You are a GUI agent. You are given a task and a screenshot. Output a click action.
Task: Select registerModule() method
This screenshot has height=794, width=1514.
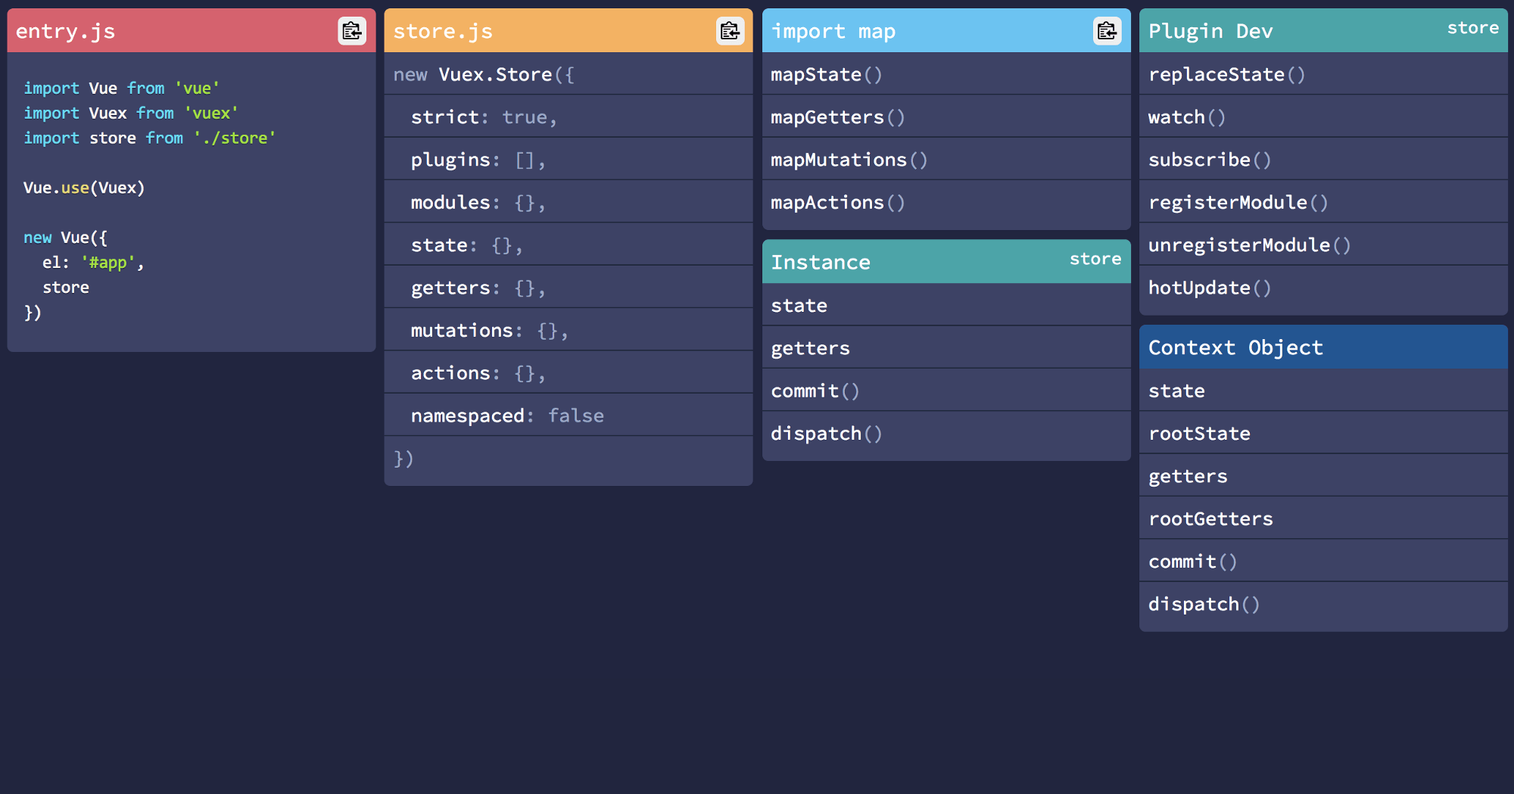(1238, 203)
